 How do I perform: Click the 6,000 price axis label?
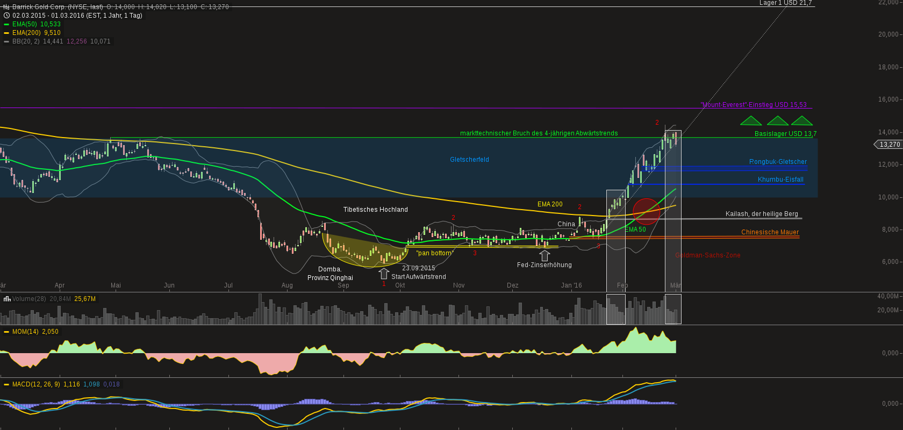pyautogui.click(x=890, y=262)
